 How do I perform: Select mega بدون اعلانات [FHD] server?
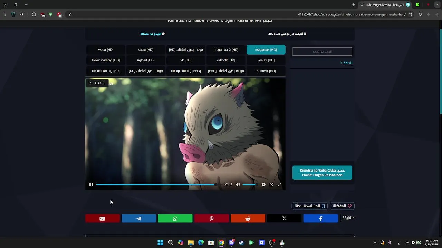click(226, 71)
